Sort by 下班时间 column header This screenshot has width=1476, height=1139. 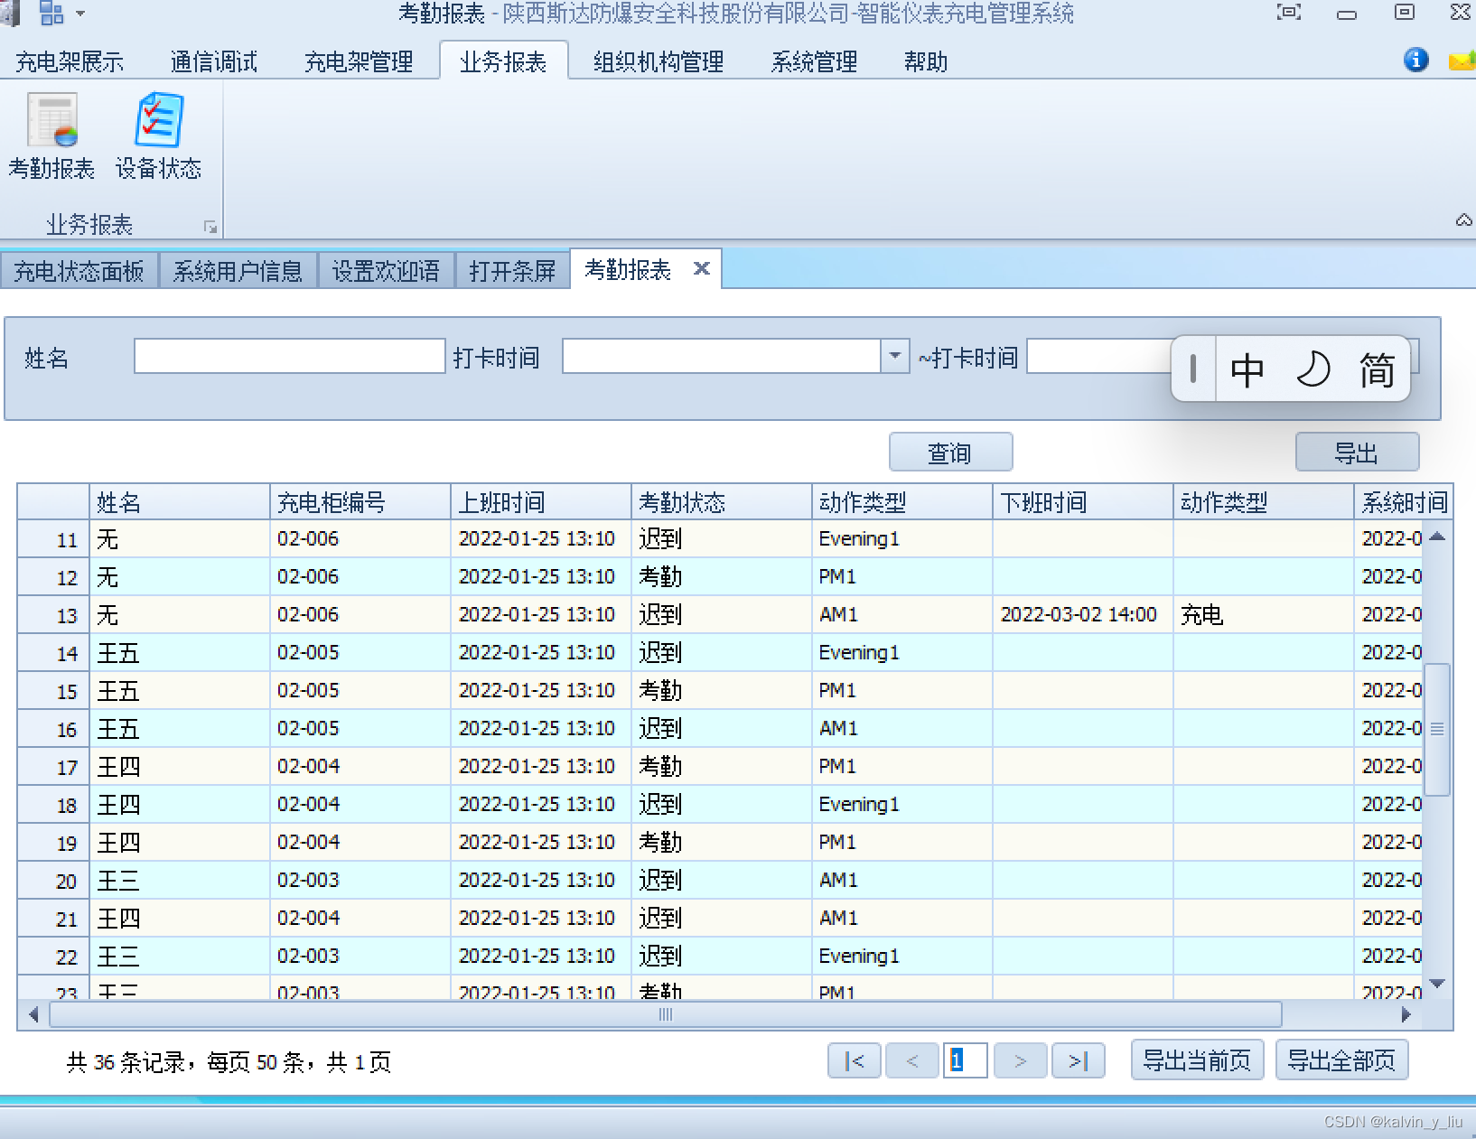point(1083,502)
